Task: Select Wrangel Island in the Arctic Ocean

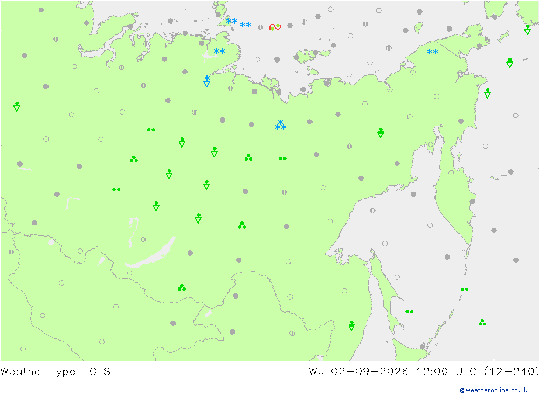Action: click(x=418, y=27)
